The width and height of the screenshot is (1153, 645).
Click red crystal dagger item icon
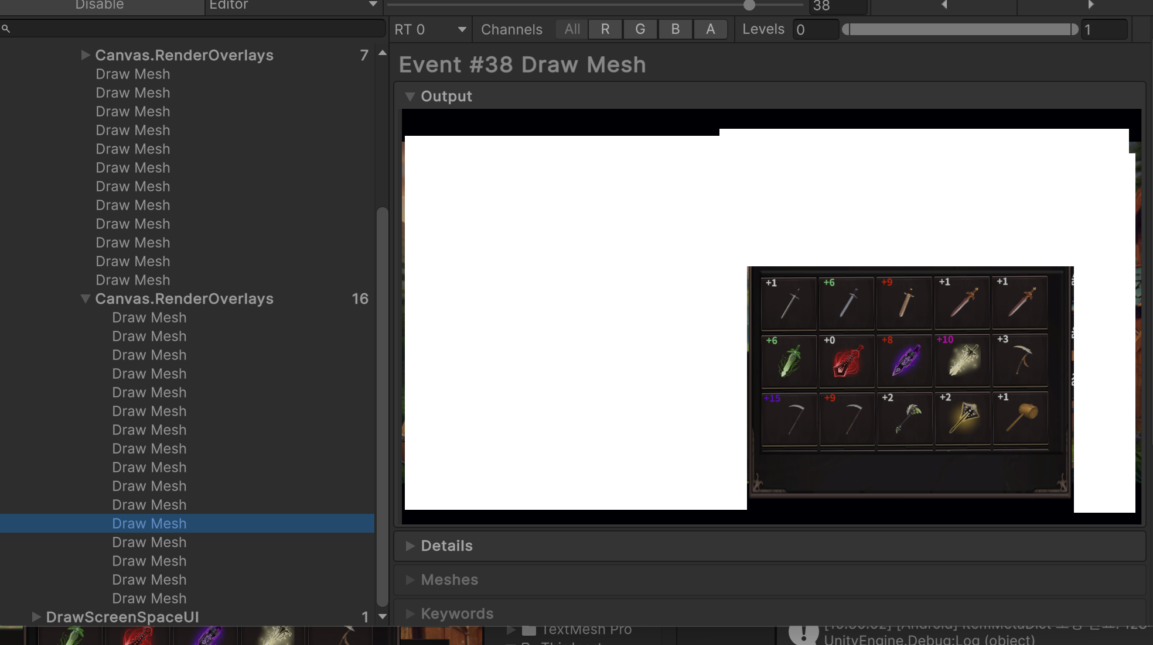(x=847, y=361)
